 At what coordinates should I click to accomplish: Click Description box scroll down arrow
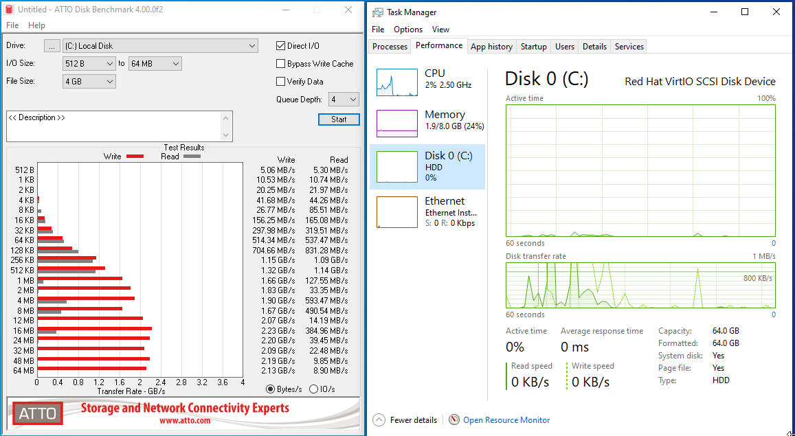click(226, 135)
